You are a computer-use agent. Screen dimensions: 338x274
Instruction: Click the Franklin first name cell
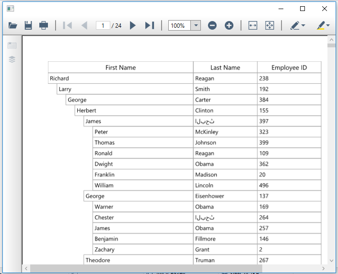143,175
